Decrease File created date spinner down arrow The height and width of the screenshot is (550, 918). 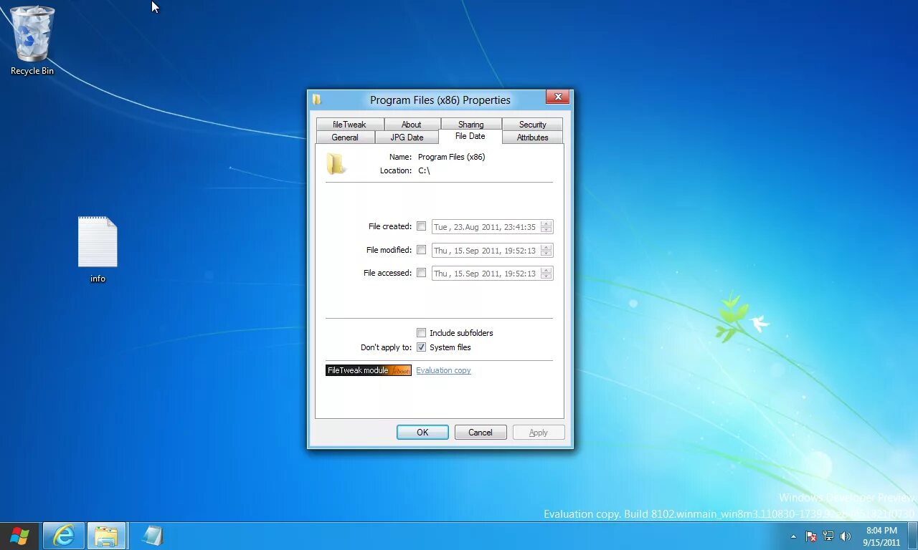tap(546, 230)
